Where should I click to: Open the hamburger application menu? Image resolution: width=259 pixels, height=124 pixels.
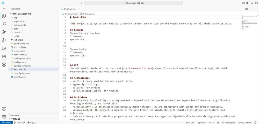[4, 9]
